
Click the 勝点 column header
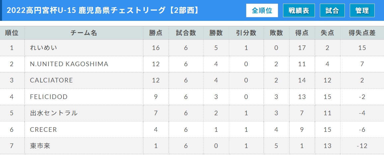tap(156, 33)
